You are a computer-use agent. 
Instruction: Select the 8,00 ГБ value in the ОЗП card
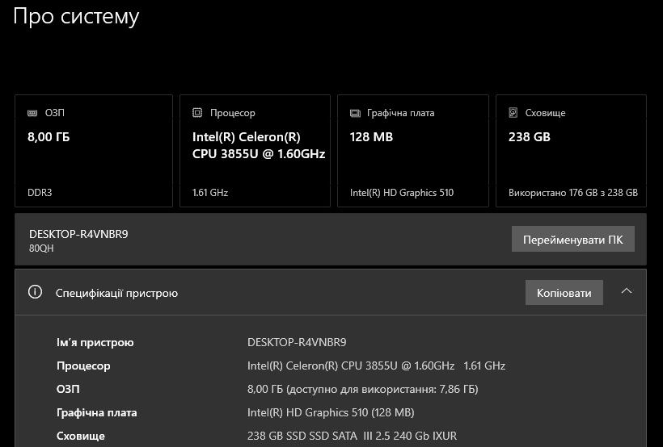pyautogui.click(x=49, y=137)
